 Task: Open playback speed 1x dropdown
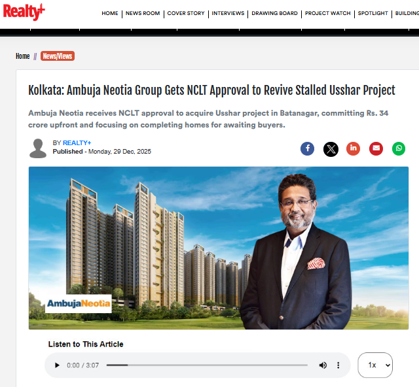(375, 365)
